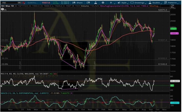This screenshot has width=182, height=112.
Task: Click the green 1937 price bubble on axis
Action: pyautogui.click(x=174, y=29)
